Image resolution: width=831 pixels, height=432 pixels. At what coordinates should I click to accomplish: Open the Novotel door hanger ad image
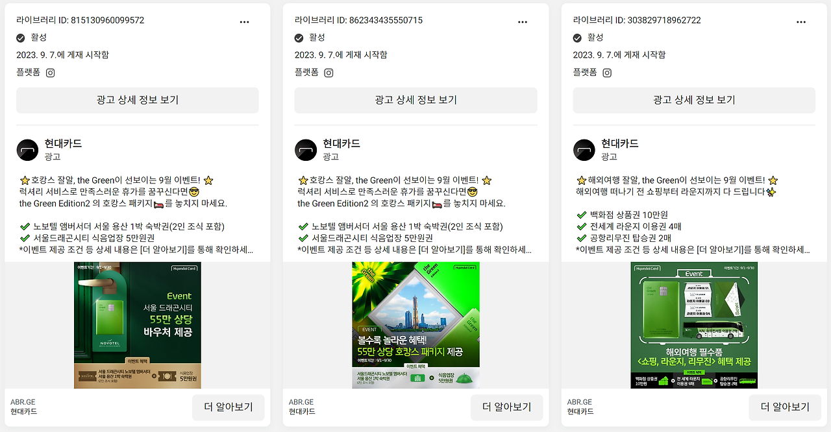pos(138,325)
